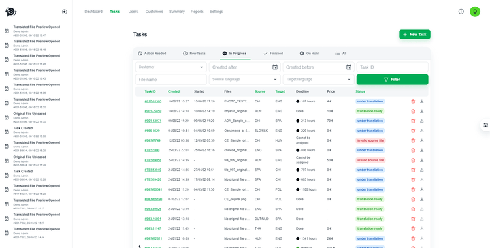Download files for task #666-8629
The height and width of the screenshot is (248, 490).
tap(421, 131)
